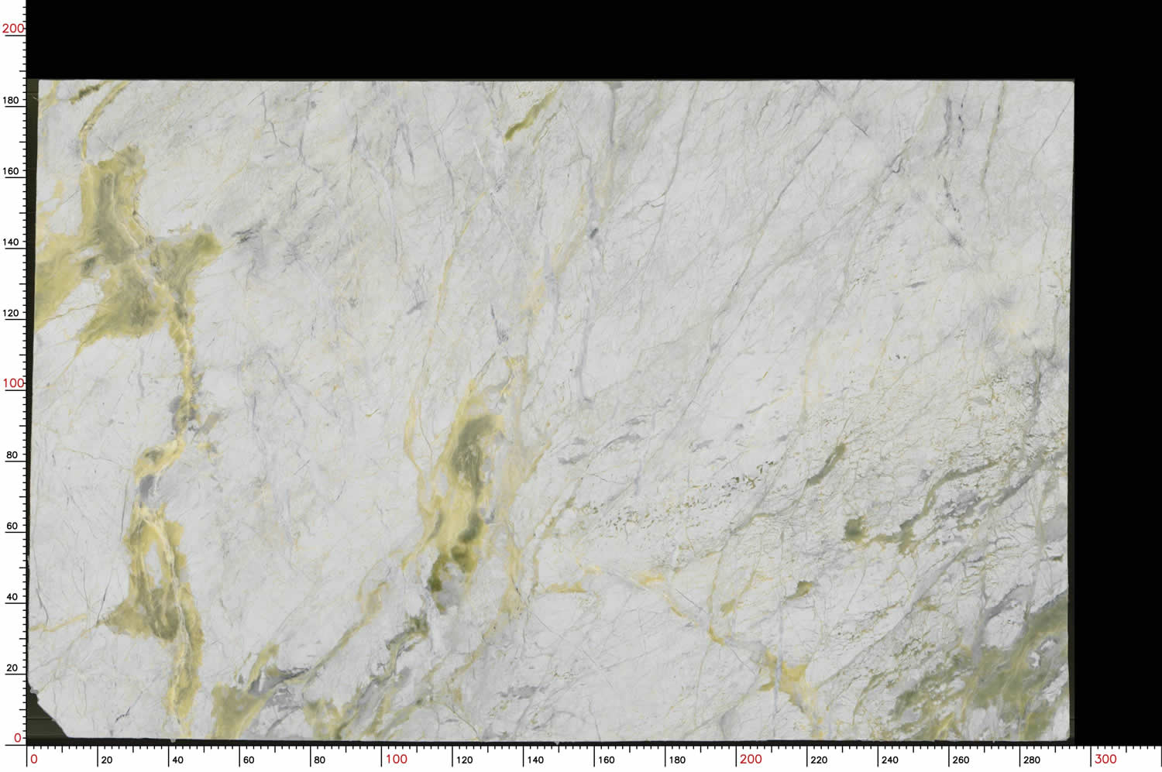Click the red 0 label on horizontal ruler
Image resolution: width=1162 pixels, height=772 pixels.
(x=33, y=759)
